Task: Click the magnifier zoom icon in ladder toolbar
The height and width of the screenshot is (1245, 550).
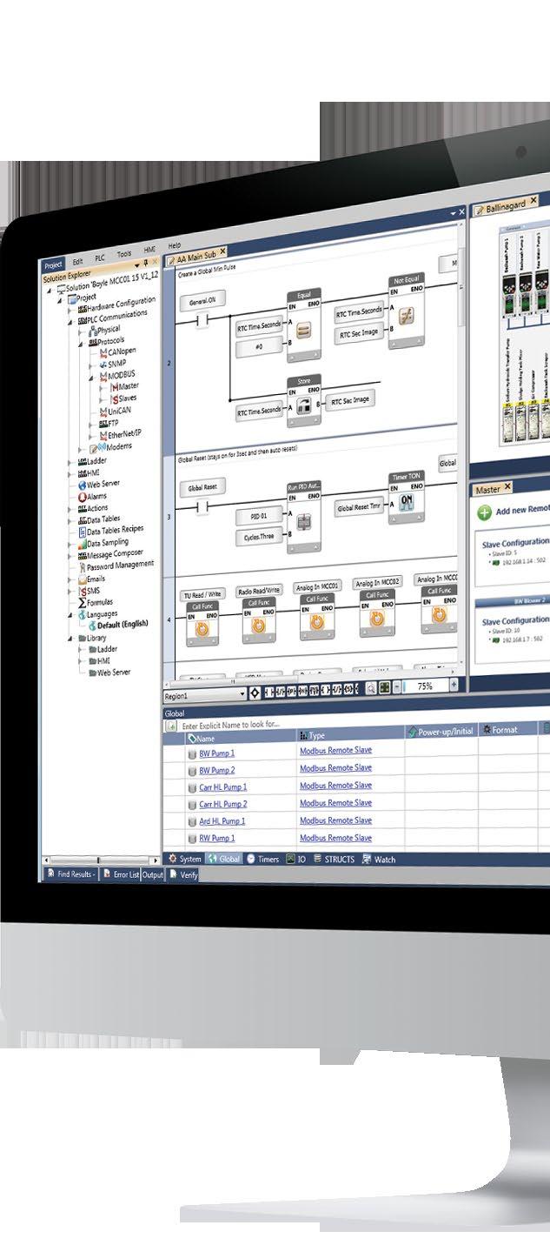Action: 371,687
